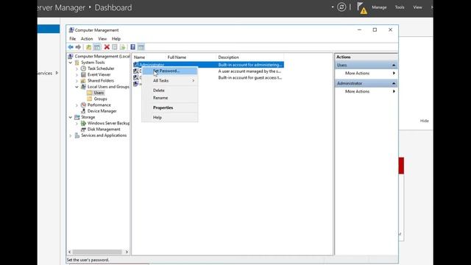Click left arrow of tree pane scrollbar

[70, 252]
